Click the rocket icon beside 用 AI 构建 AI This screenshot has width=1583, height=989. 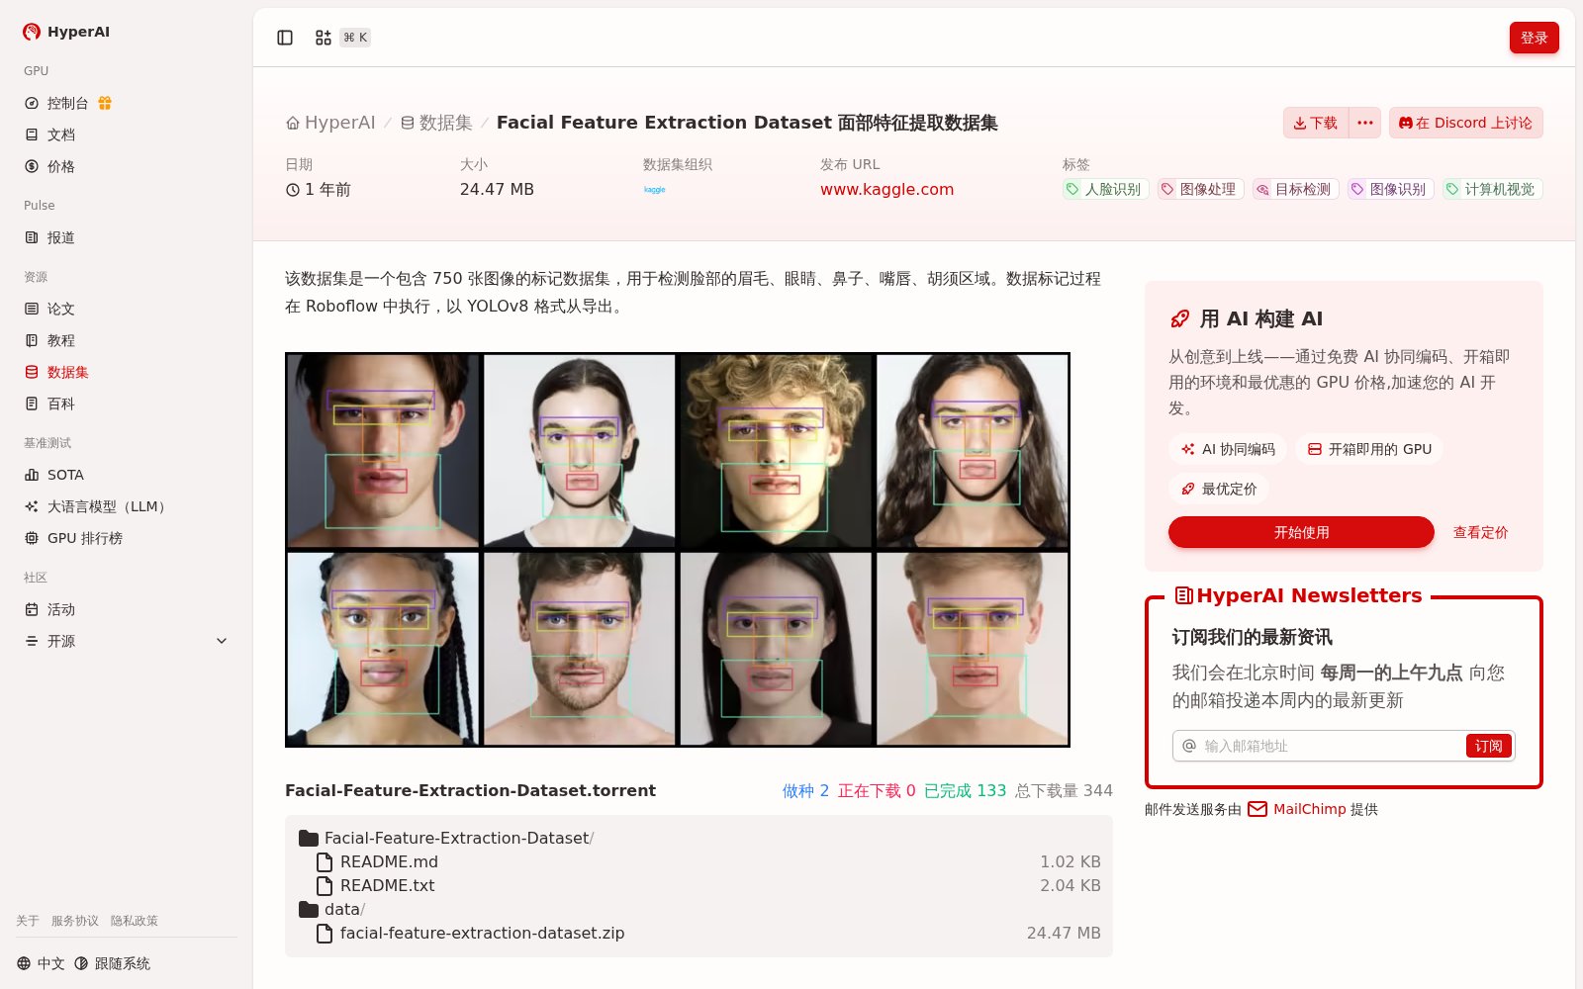coord(1179,318)
